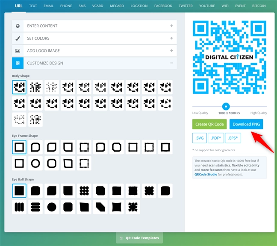Select the circle Eye Frame Shape
This screenshot has height=246, width=277.
point(35,163)
